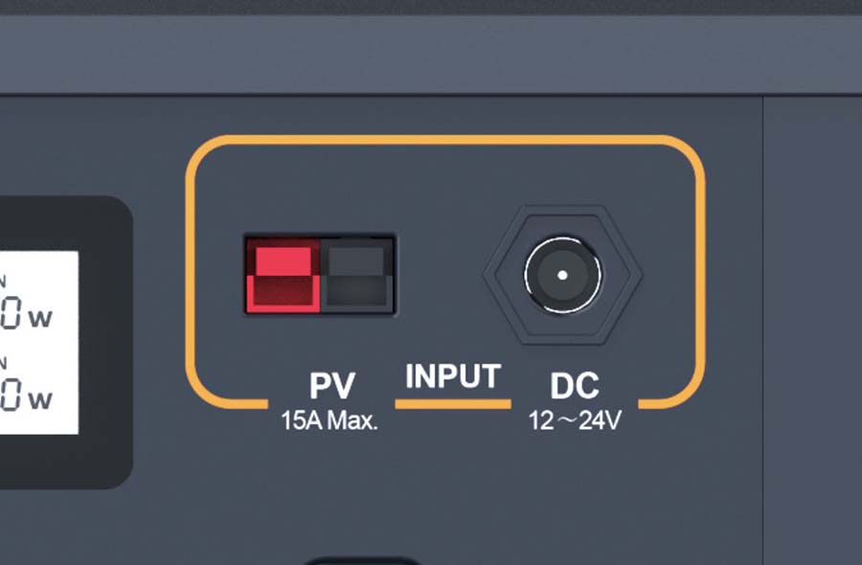Click the upper zero digit on LCD
The width and height of the screenshot is (862, 565).
[x=11, y=313]
